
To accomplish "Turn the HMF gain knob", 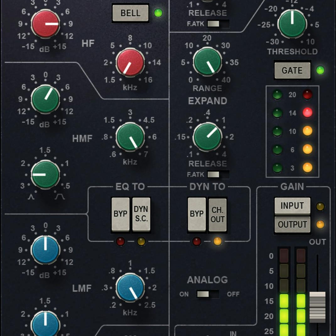I will pos(45,99).
